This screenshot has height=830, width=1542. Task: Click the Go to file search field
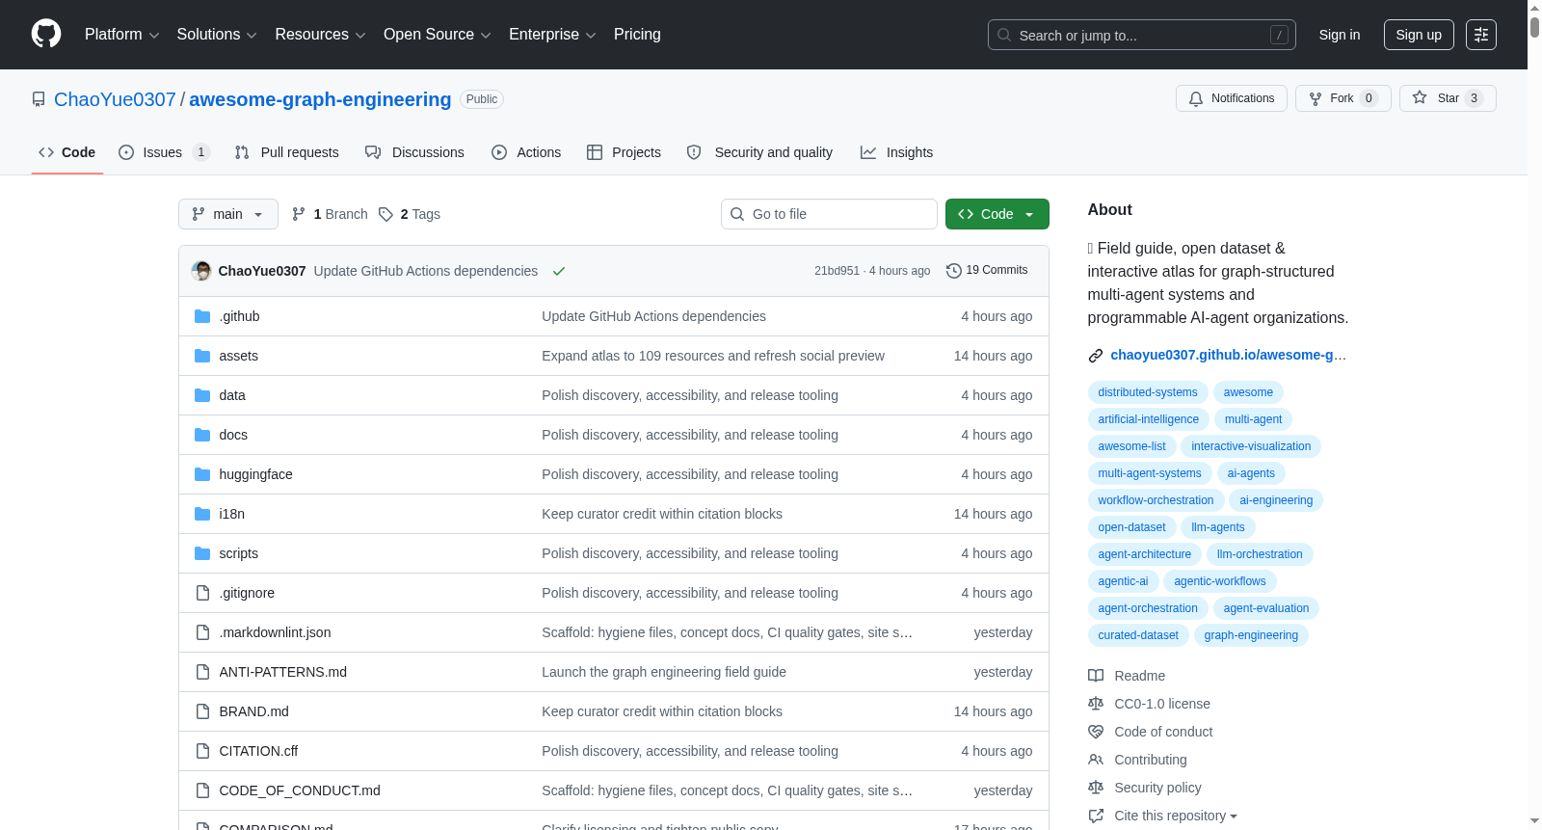829,214
